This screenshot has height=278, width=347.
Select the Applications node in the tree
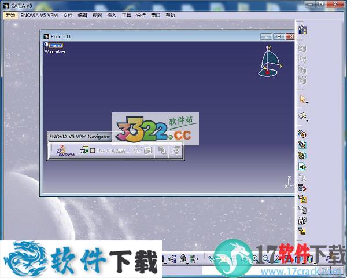pyautogui.click(x=57, y=51)
